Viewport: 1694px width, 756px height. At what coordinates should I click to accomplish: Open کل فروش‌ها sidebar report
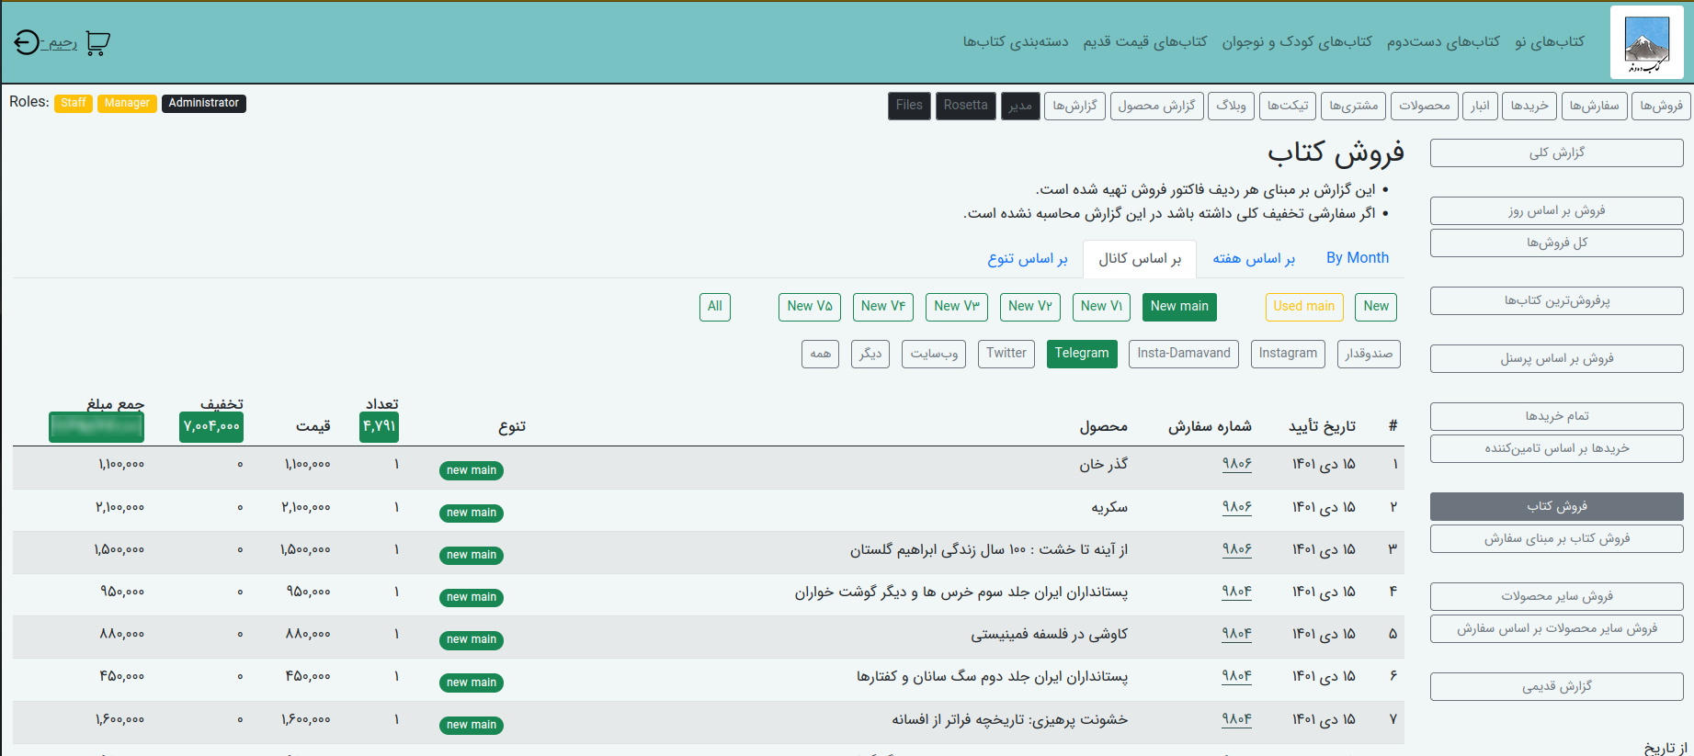click(1556, 243)
